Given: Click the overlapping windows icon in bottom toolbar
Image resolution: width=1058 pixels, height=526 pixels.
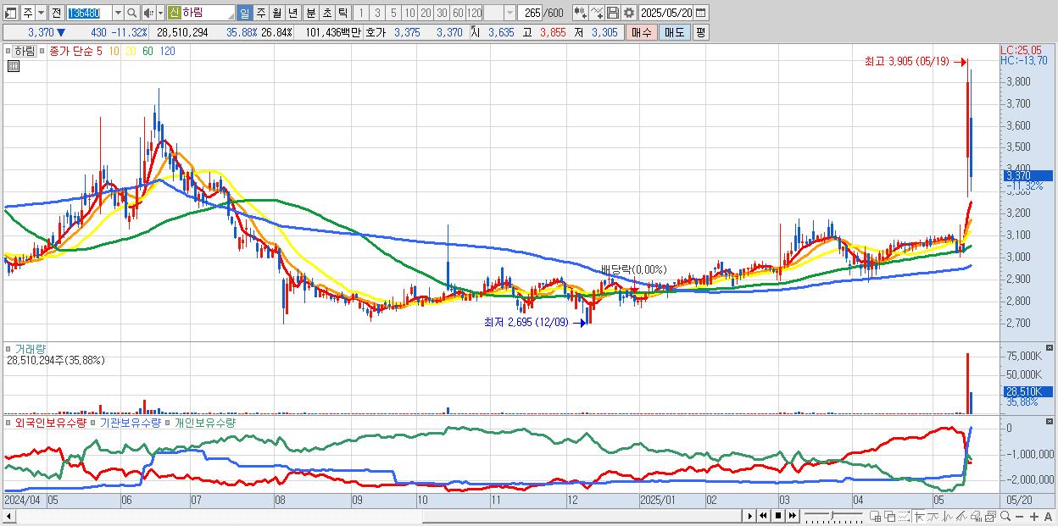Looking at the screenshot, I should (x=889, y=515).
